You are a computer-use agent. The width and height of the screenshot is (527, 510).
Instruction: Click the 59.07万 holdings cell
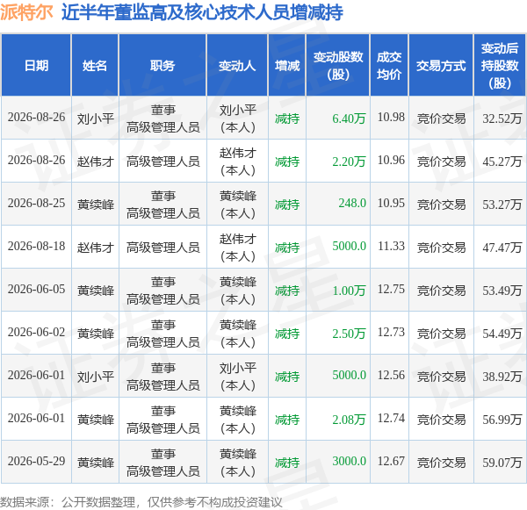pos(502,463)
